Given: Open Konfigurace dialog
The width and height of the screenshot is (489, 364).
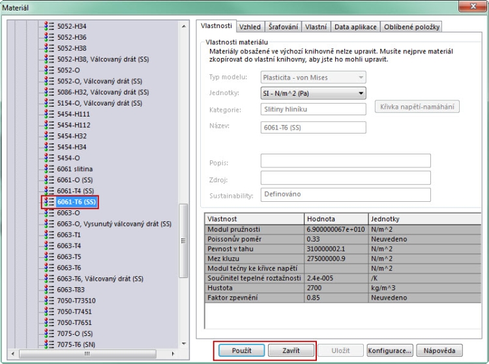Looking at the screenshot, I should [389, 350].
